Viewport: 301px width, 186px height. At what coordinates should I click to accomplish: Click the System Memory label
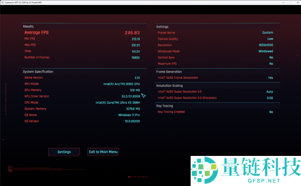[x=35, y=109]
